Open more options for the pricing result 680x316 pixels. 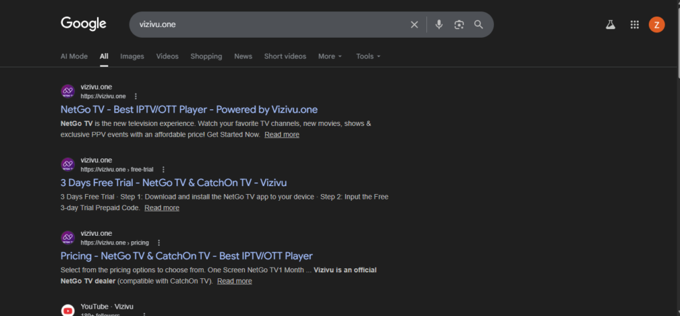159,242
